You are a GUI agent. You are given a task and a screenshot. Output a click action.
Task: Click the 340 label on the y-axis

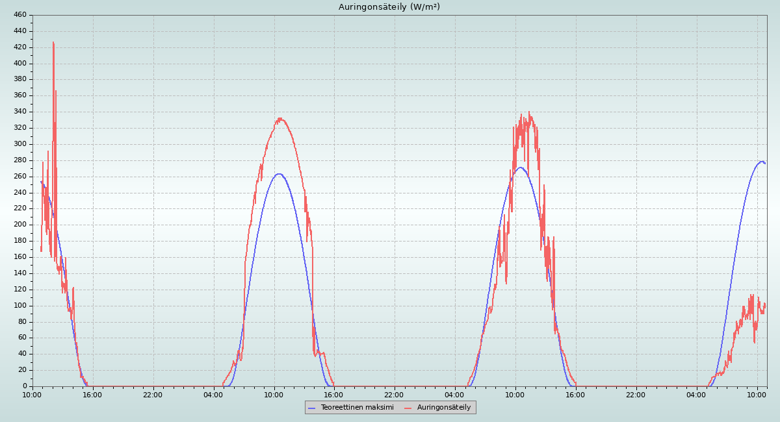pos(19,112)
